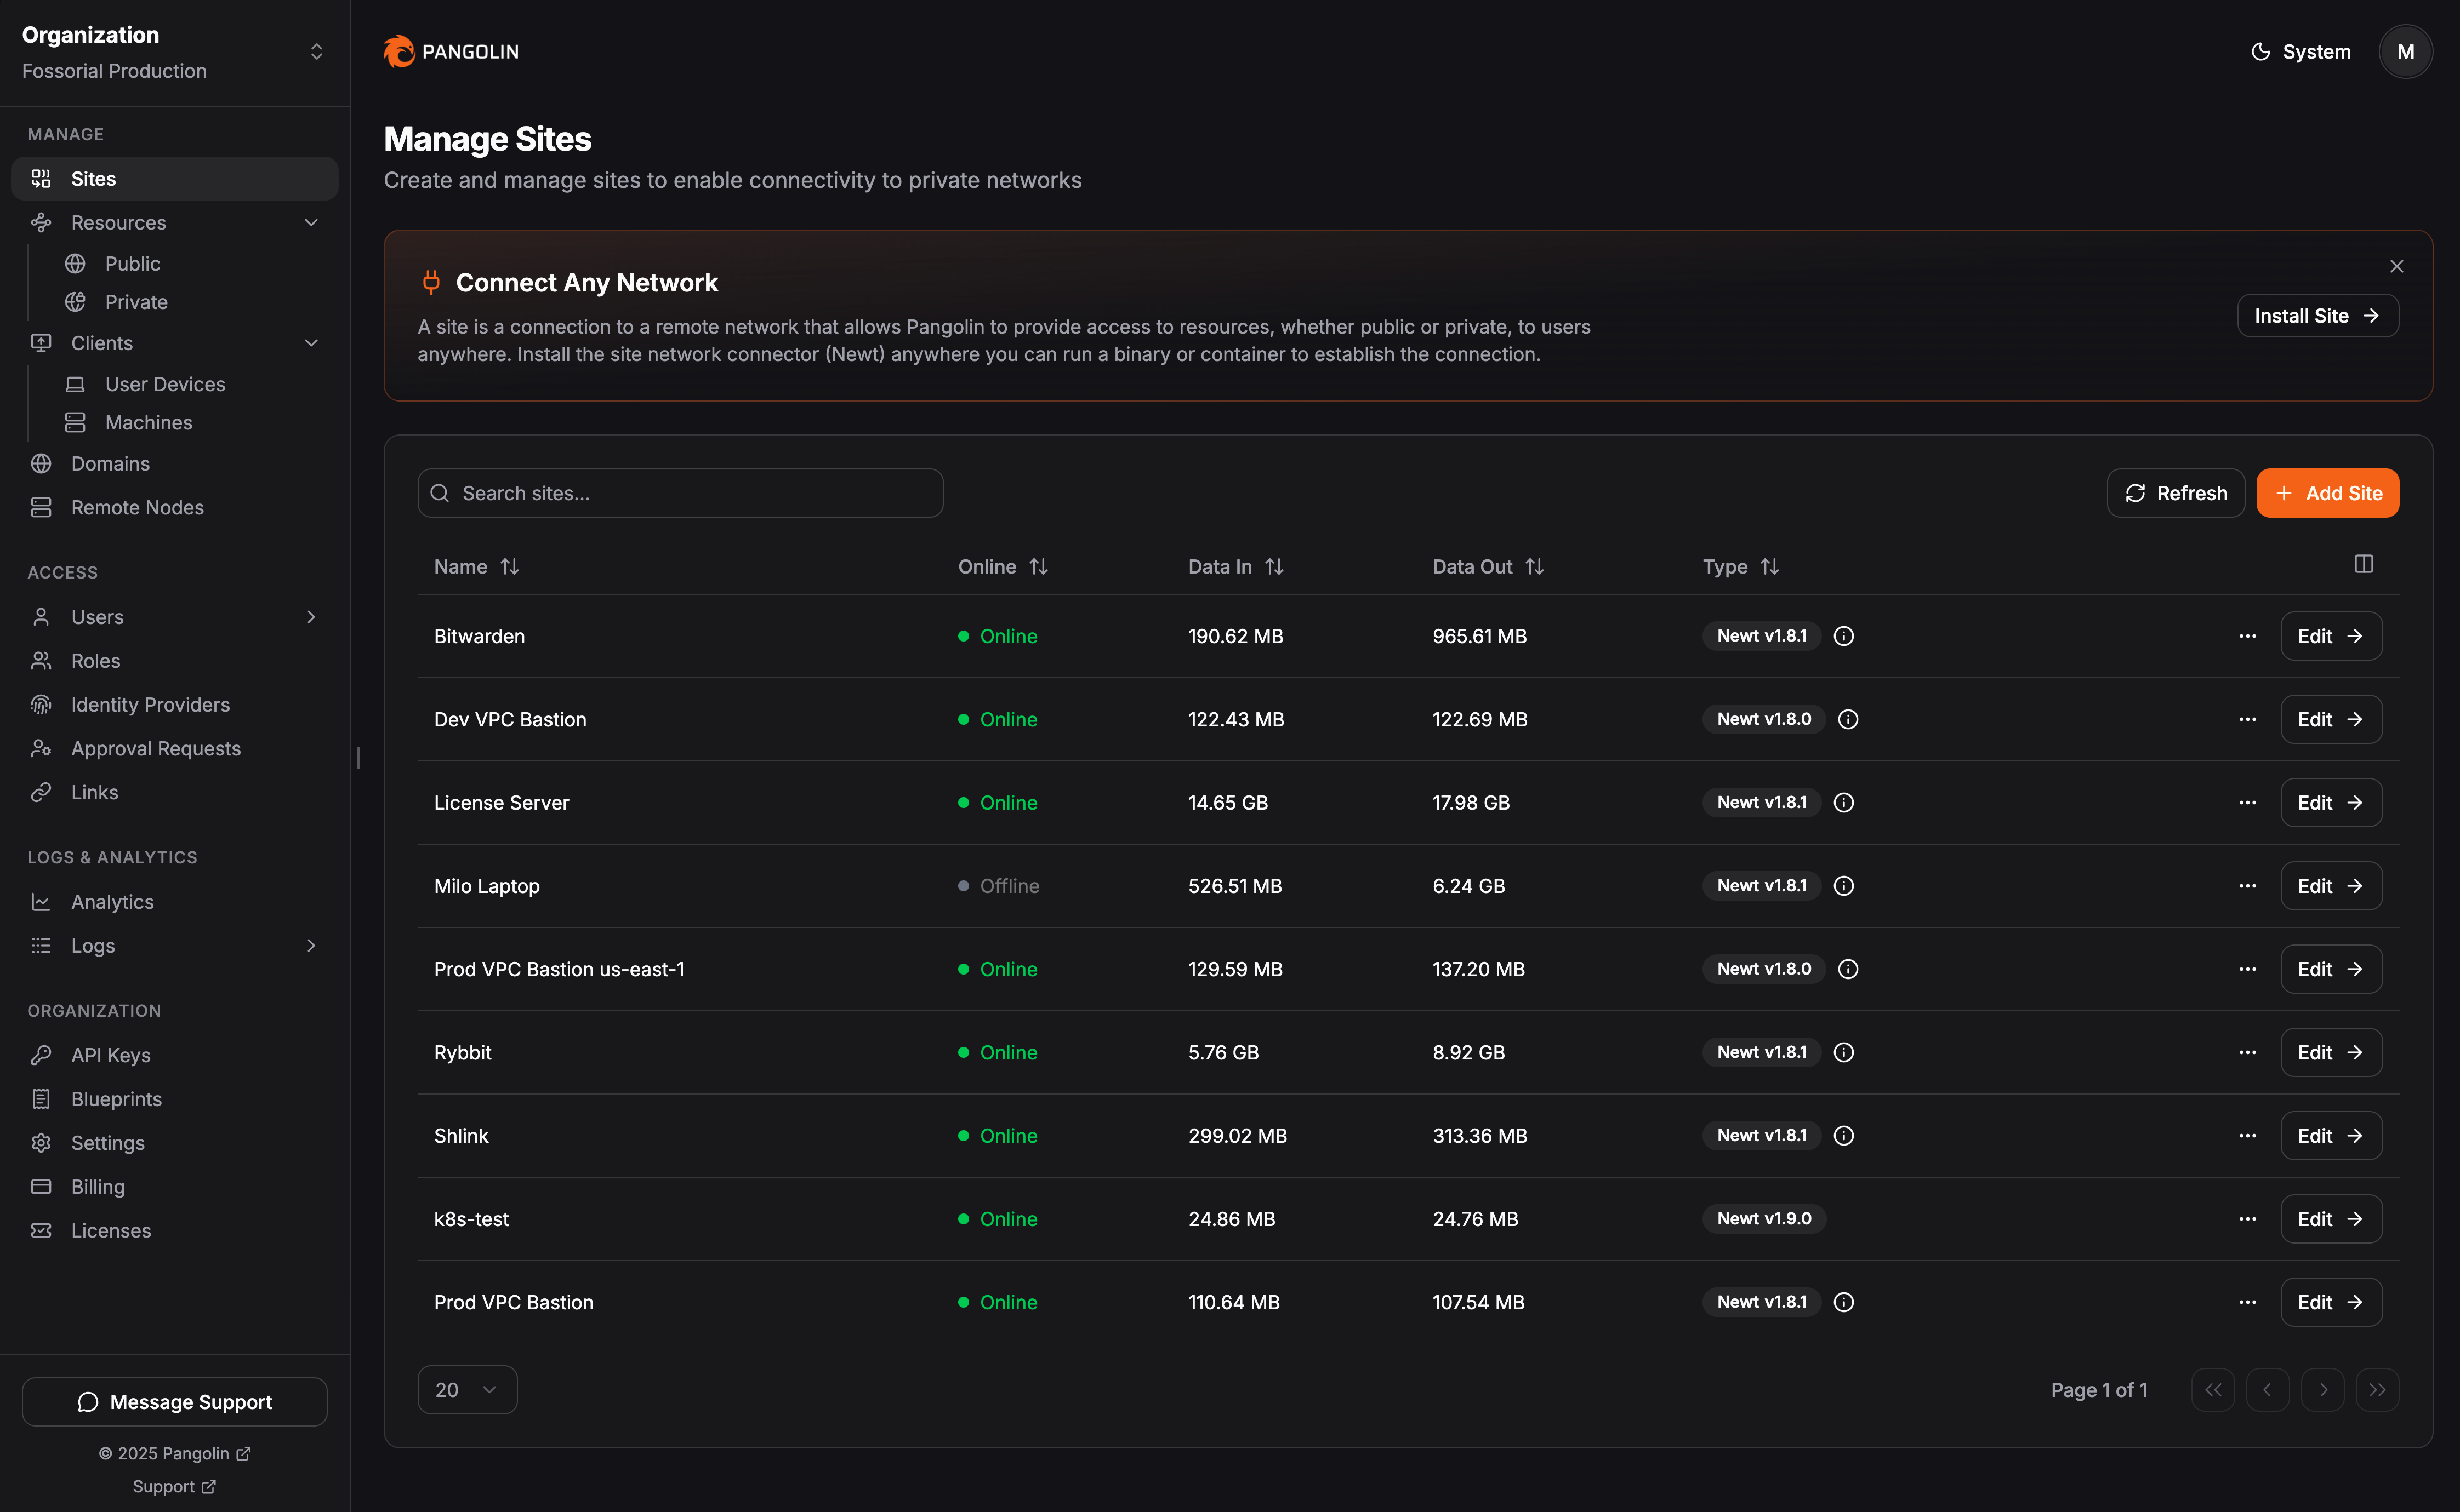Click the Add Site button
Viewport: 2460px width, 1512px height.
pos(2327,493)
